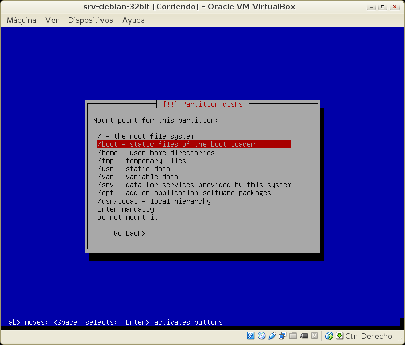Choose /home user home directories
The height and width of the screenshot is (345, 405).
(156, 153)
